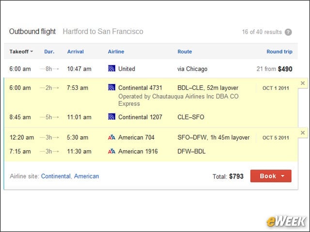Expand the Book button dropdown arrow
This screenshot has height=232, width=310.
[x=283, y=176]
